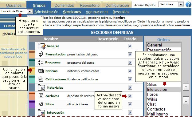Select Foros in the Orden list
The height and width of the screenshot is (117, 192).
pos(163,94)
